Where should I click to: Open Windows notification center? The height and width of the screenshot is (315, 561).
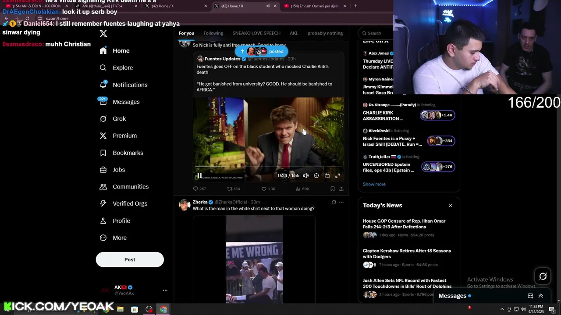[552, 309]
